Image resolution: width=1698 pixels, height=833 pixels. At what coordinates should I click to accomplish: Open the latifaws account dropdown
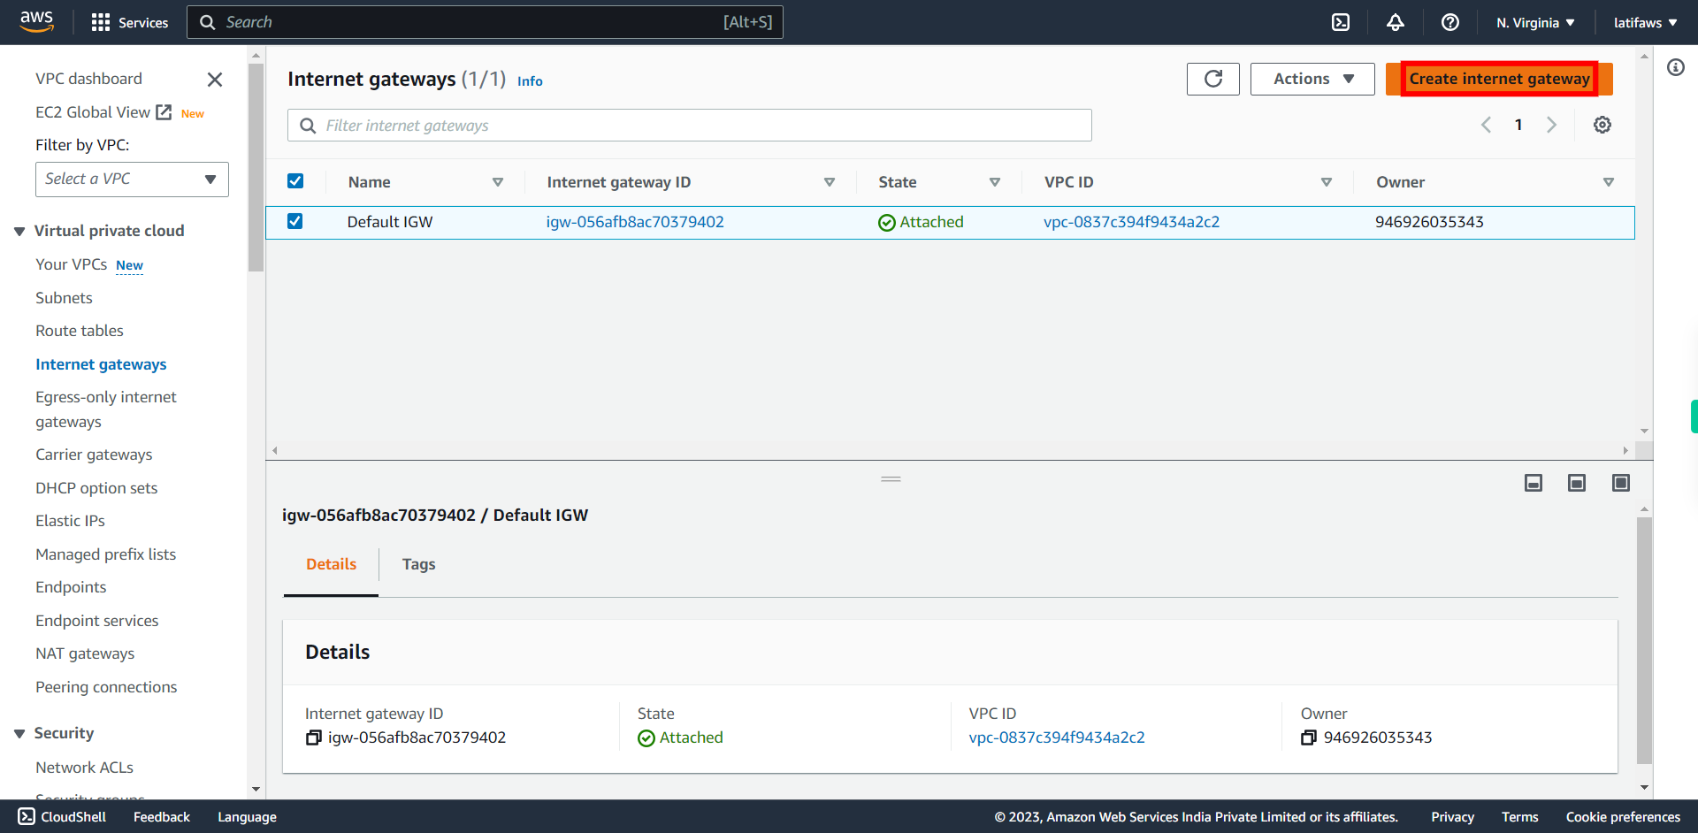1645,22
